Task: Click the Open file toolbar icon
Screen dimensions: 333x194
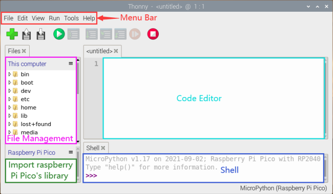Action: tap(26, 34)
